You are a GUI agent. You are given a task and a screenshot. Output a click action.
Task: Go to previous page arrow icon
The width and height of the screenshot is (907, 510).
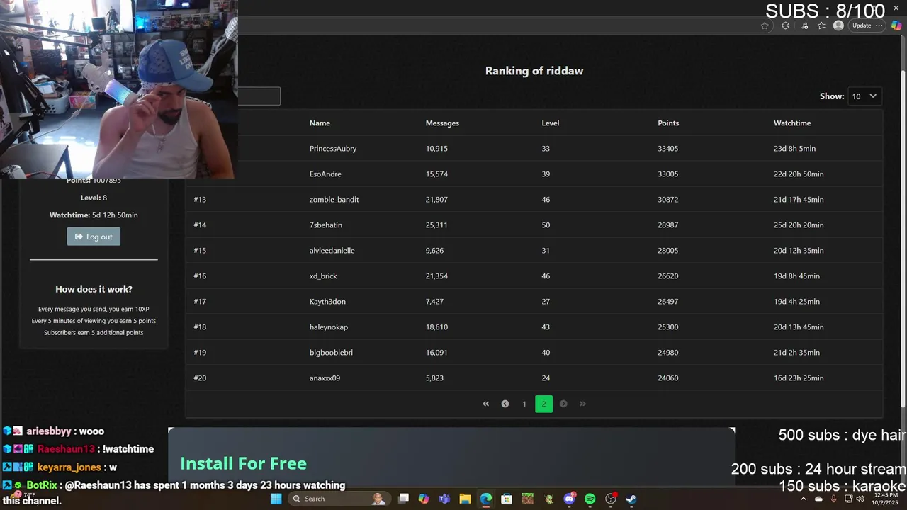(x=505, y=404)
